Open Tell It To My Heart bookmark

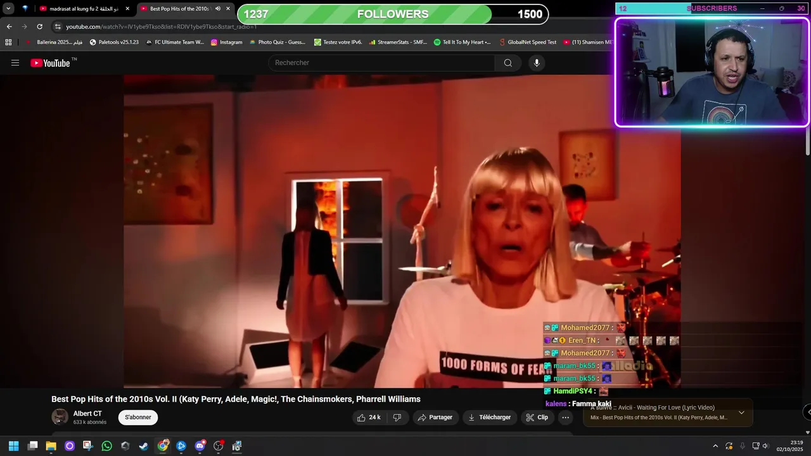click(463, 42)
